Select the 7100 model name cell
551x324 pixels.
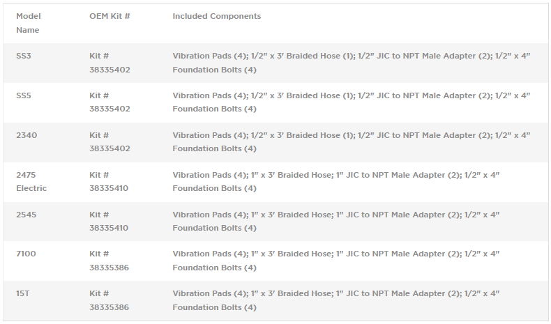(26, 254)
